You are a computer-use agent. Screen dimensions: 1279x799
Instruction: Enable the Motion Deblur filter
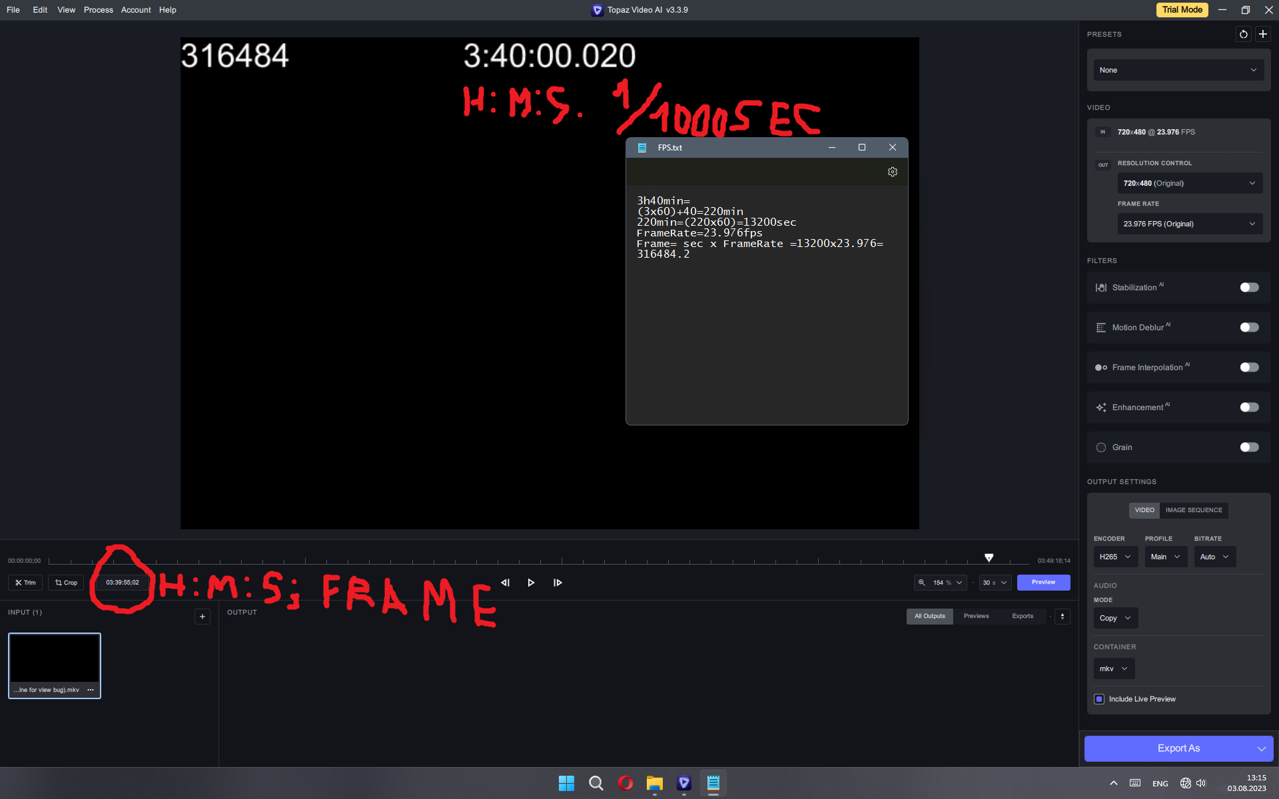tap(1249, 328)
